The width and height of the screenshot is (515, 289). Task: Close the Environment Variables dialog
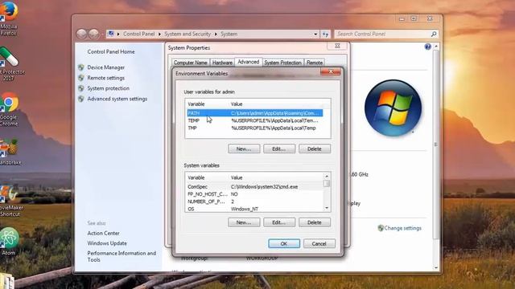(331, 71)
